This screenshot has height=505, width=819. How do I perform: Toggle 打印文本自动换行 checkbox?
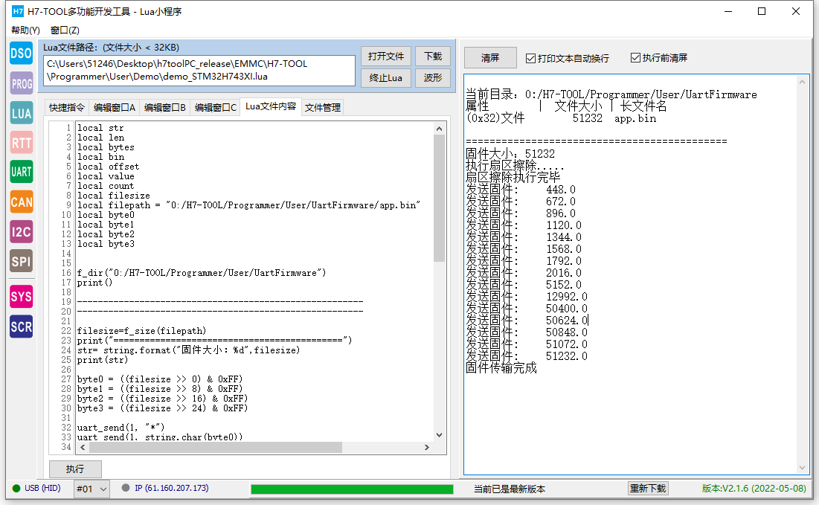530,58
